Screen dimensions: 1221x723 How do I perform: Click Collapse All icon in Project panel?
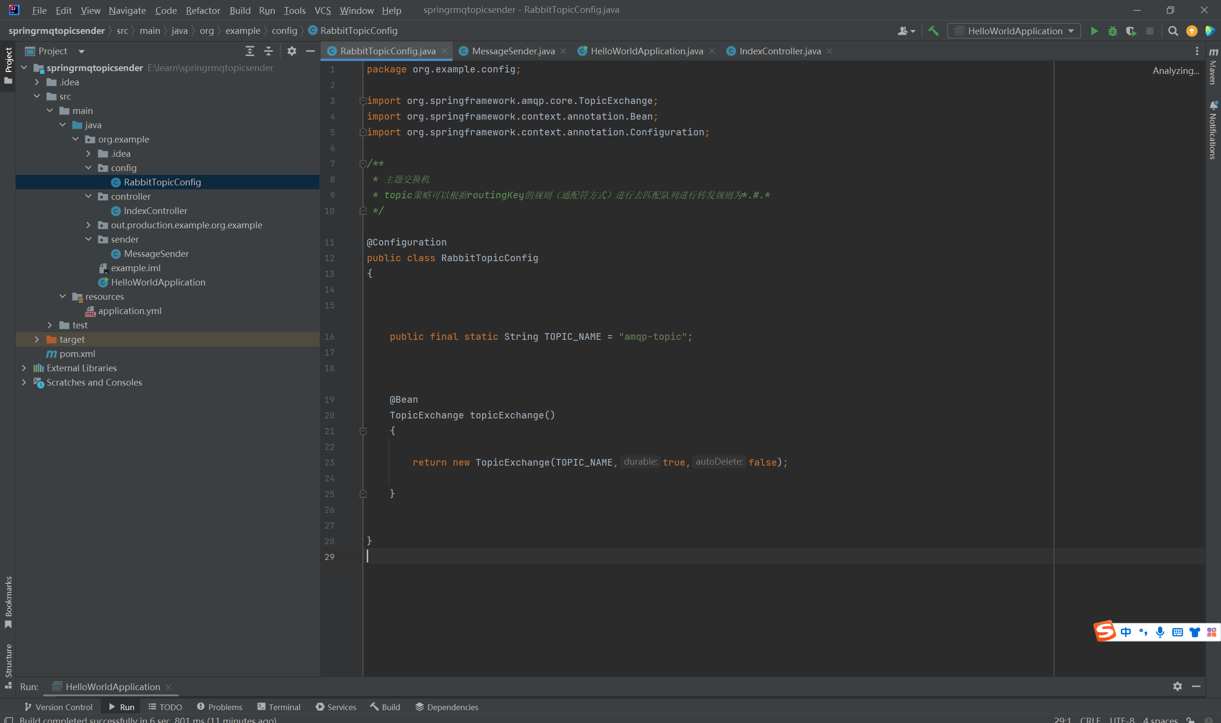tap(269, 51)
